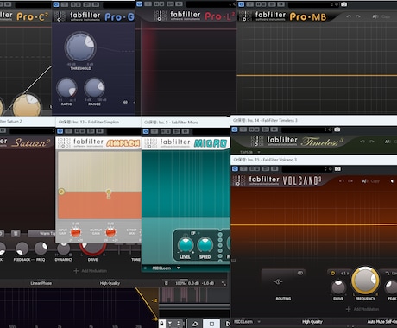The width and height of the screenshot is (397, 328).
Task: Click Copy button in Pro-MB header
Action: [386, 16]
